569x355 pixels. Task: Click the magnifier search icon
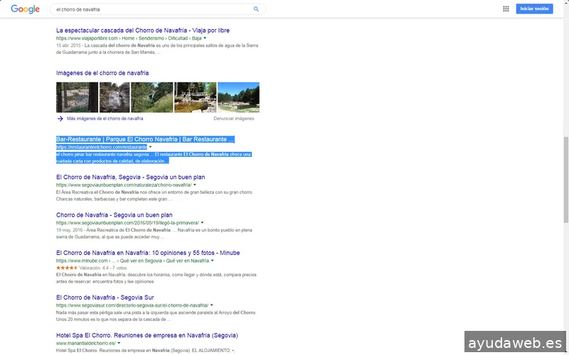click(x=256, y=9)
